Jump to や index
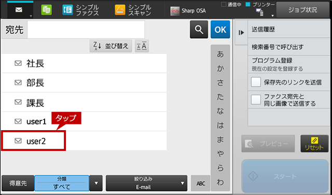The image size is (332, 195). (x=220, y=154)
